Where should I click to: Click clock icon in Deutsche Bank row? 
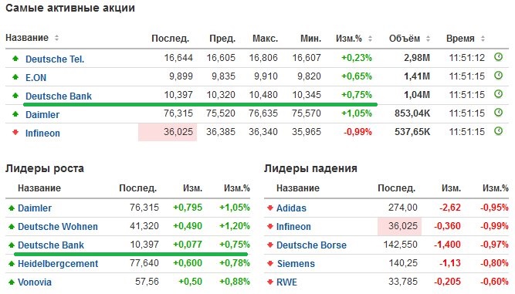498,94
